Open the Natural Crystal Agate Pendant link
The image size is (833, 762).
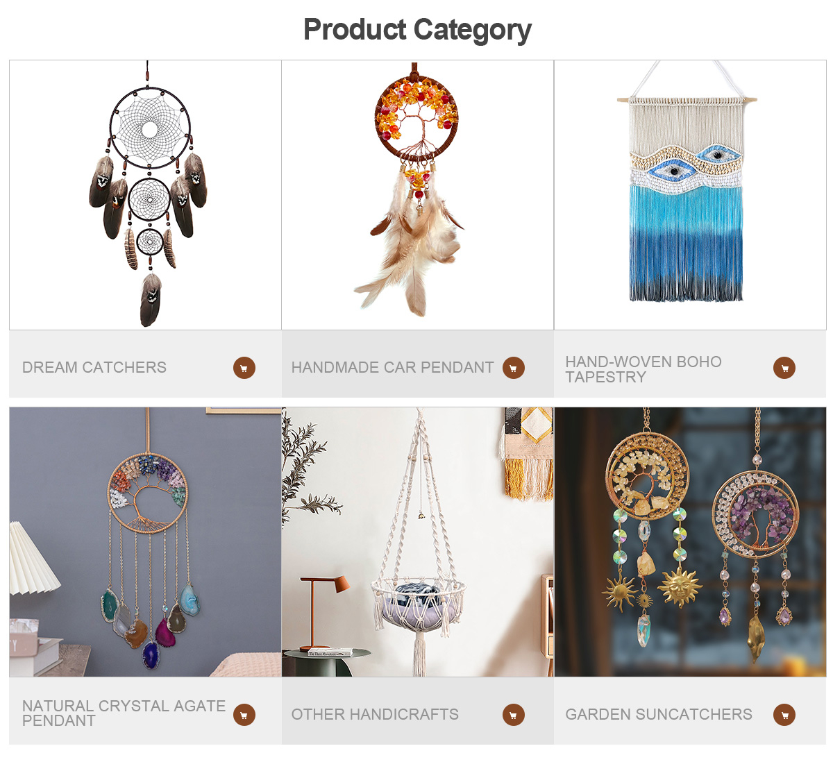[124, 713]
